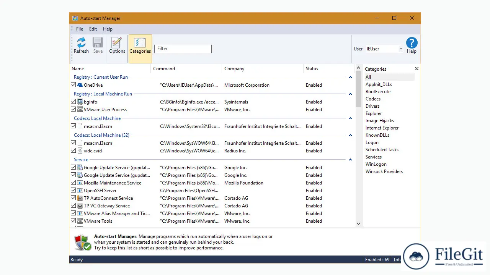Viewport: 490px width, 275px height.
Task: Collapse Codecs: Local Machine (32) group
Action: [x=350, y=135]
